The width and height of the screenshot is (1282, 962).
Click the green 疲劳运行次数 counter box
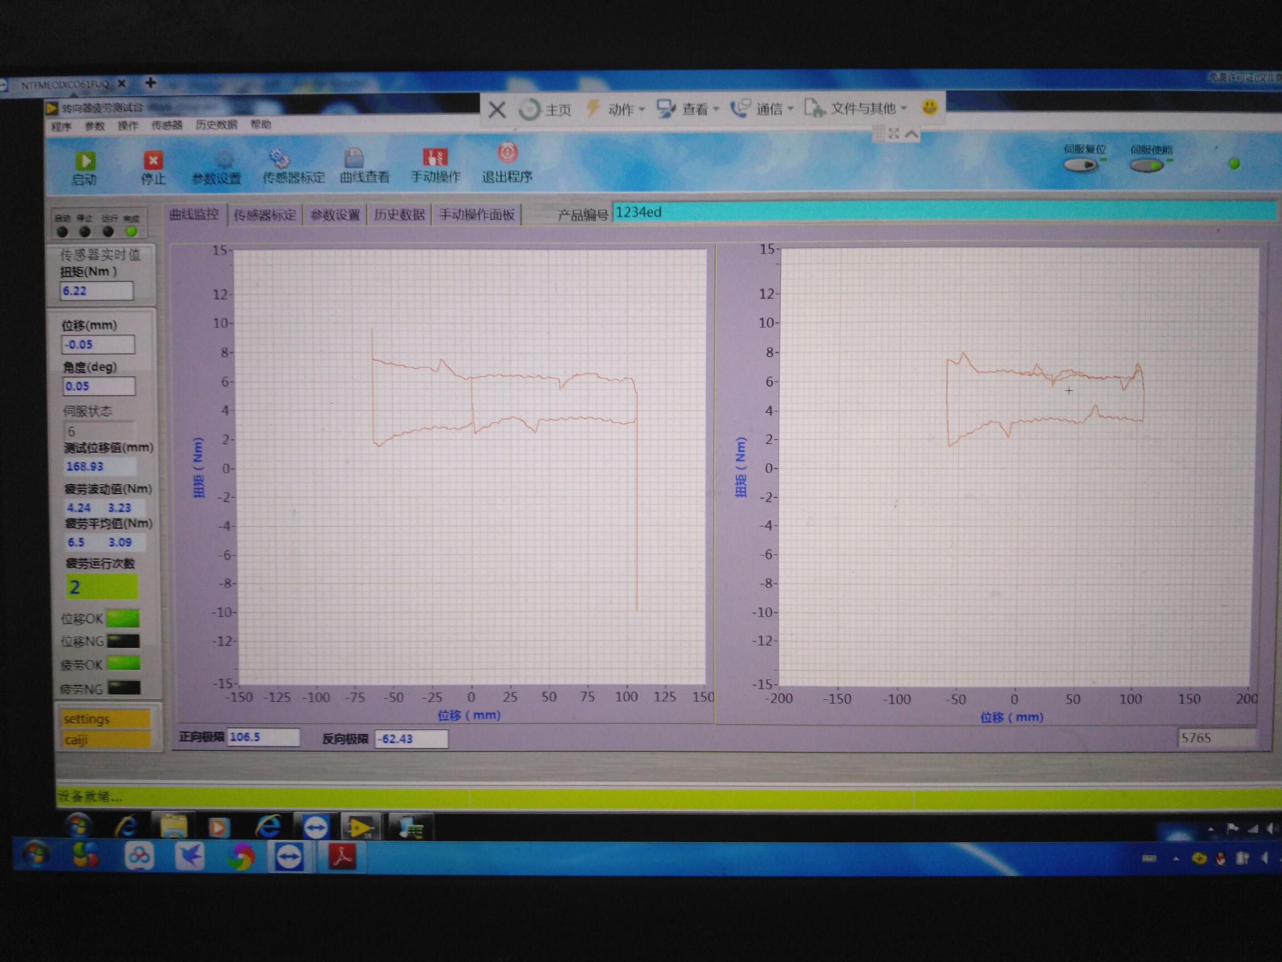point(102,587)
